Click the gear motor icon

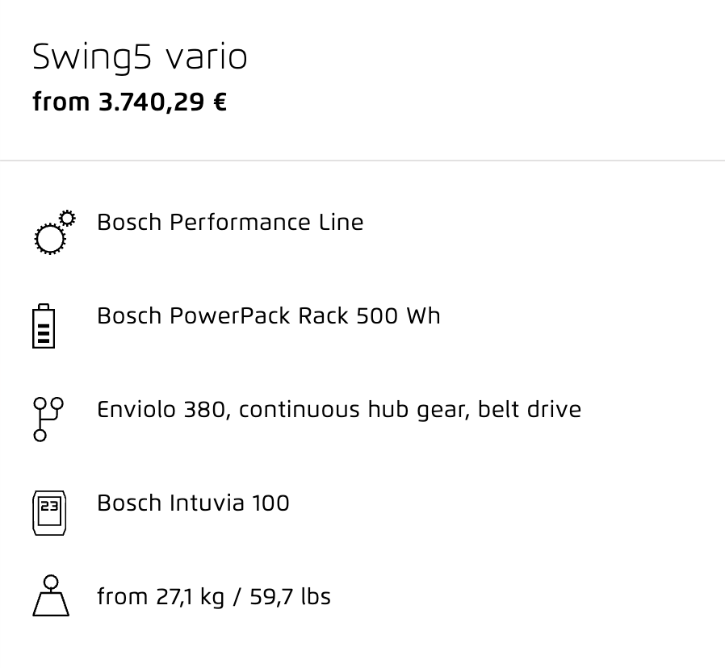click(x=55, y=232)
